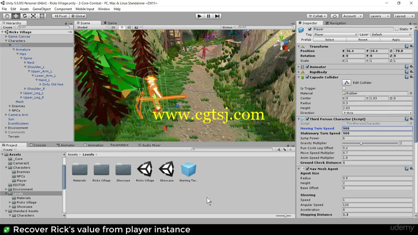Open Capsule Collider gear settings
This screenshot has width=418, height=235.
click(412, 77)
